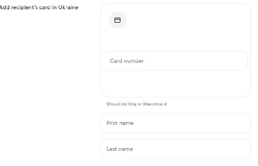Viewport: 258px width, 166px height.
Task: Click the blank gap between icon and Card number
Action: pyautogui.click(x=175, y=40)
